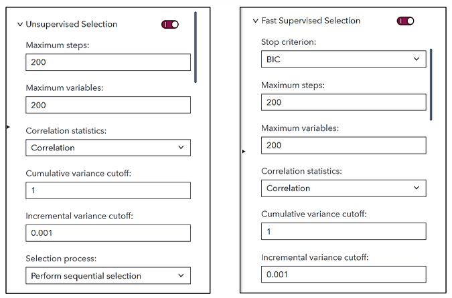This screenshot has width=452, height=298.
Task: Toggle off the Unsupervised Selection switch
Action: (x=170, y=24)
